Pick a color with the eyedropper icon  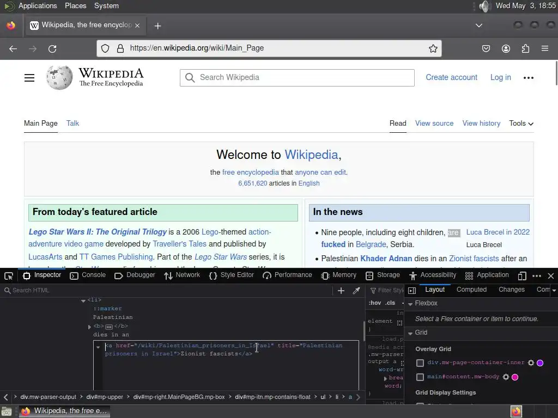tap(356, 291)
